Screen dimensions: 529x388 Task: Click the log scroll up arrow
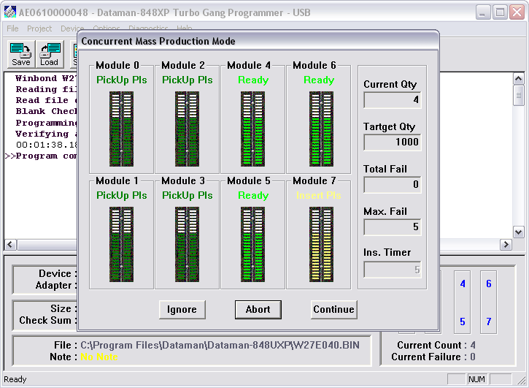point(519,79)
